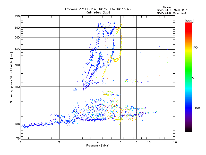Click the x-axis tick label '4'

point(98,142)
